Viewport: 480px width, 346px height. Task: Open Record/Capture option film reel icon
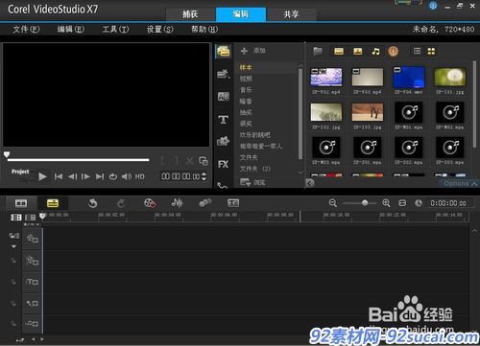pyautogui.click(x=150, y=203)
